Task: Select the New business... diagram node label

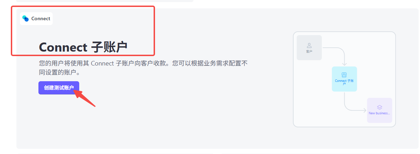Action: (x=380, y=113)
